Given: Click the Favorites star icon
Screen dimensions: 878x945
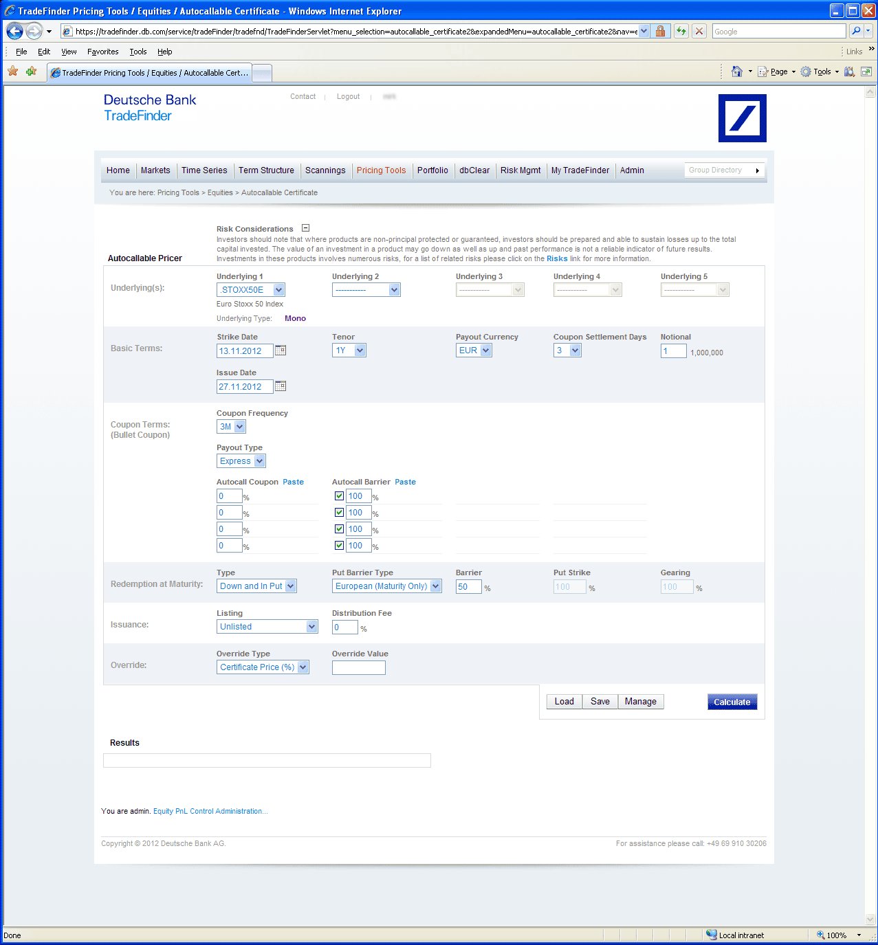Looking at the screenshot, I should [12, 71].
